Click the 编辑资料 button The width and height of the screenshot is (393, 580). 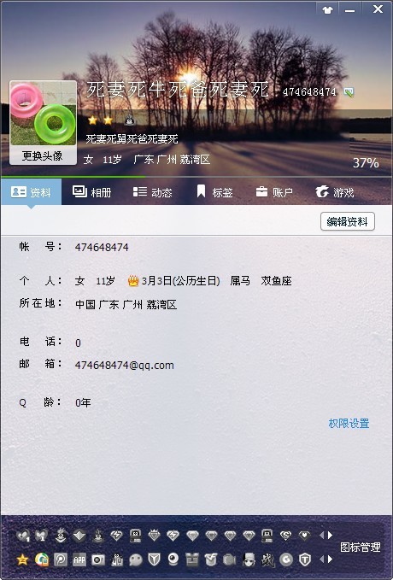coord(348,221)
